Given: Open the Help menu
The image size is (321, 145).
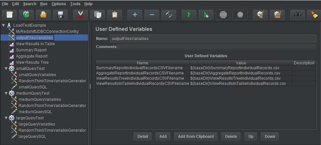Looking at the screenshot, I should pos(88,4).
